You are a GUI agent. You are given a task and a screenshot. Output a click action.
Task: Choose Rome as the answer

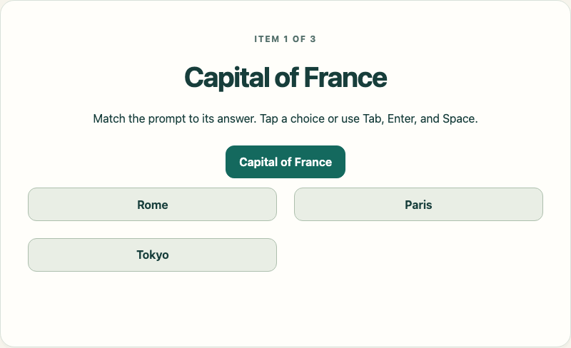pyautogui.click(x=152, y=204)
